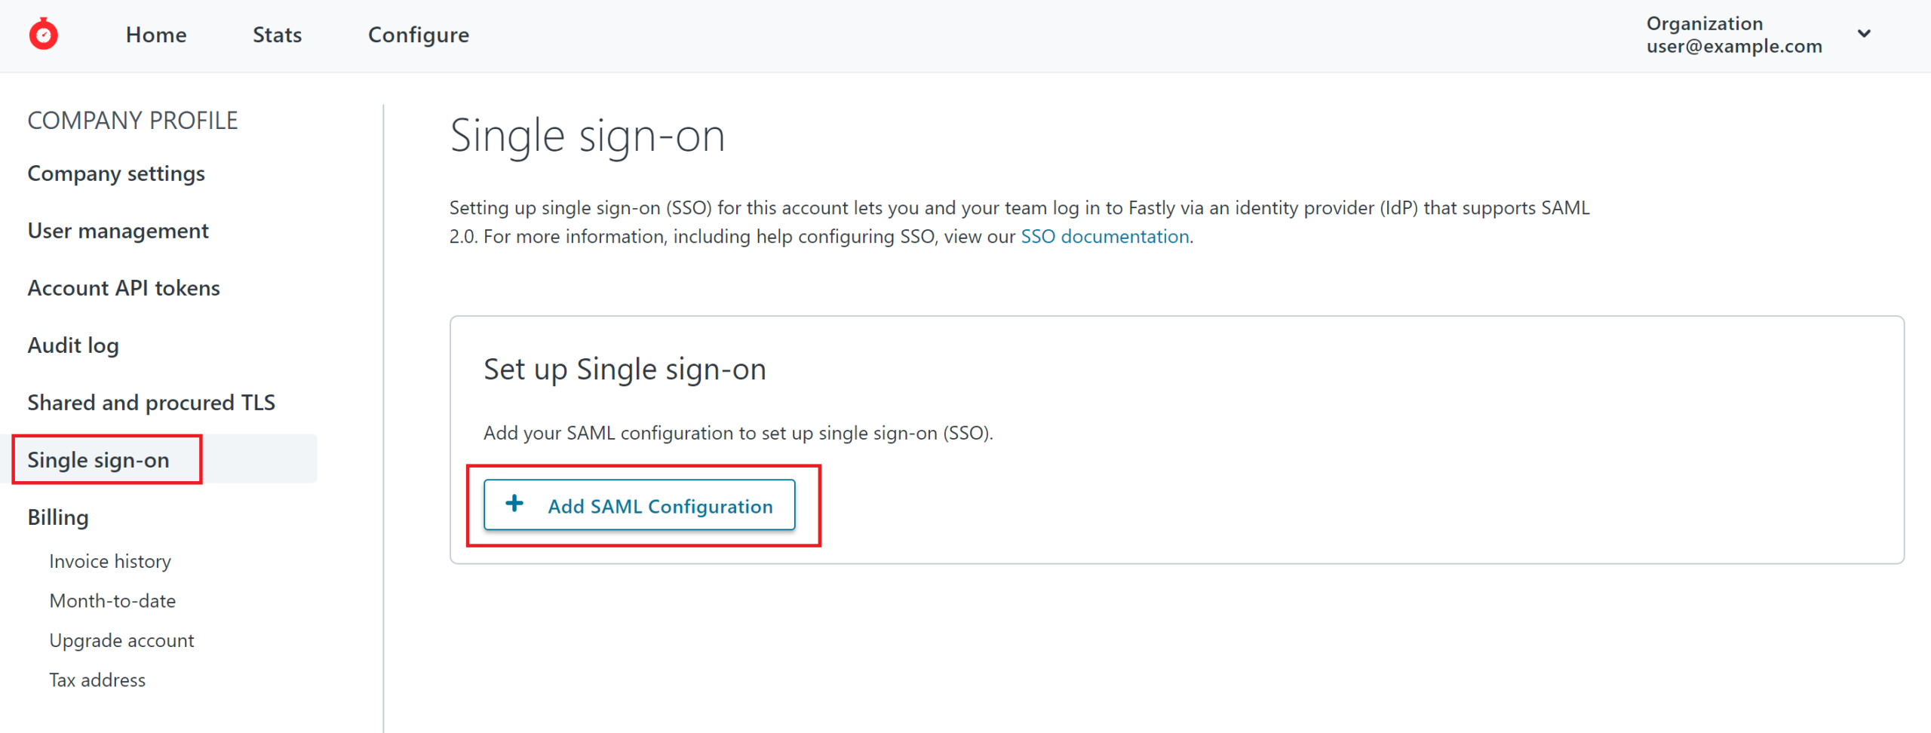Open Month-to-date billing page
Screen dimensions: 1931x733
click(x=112, y=601)
